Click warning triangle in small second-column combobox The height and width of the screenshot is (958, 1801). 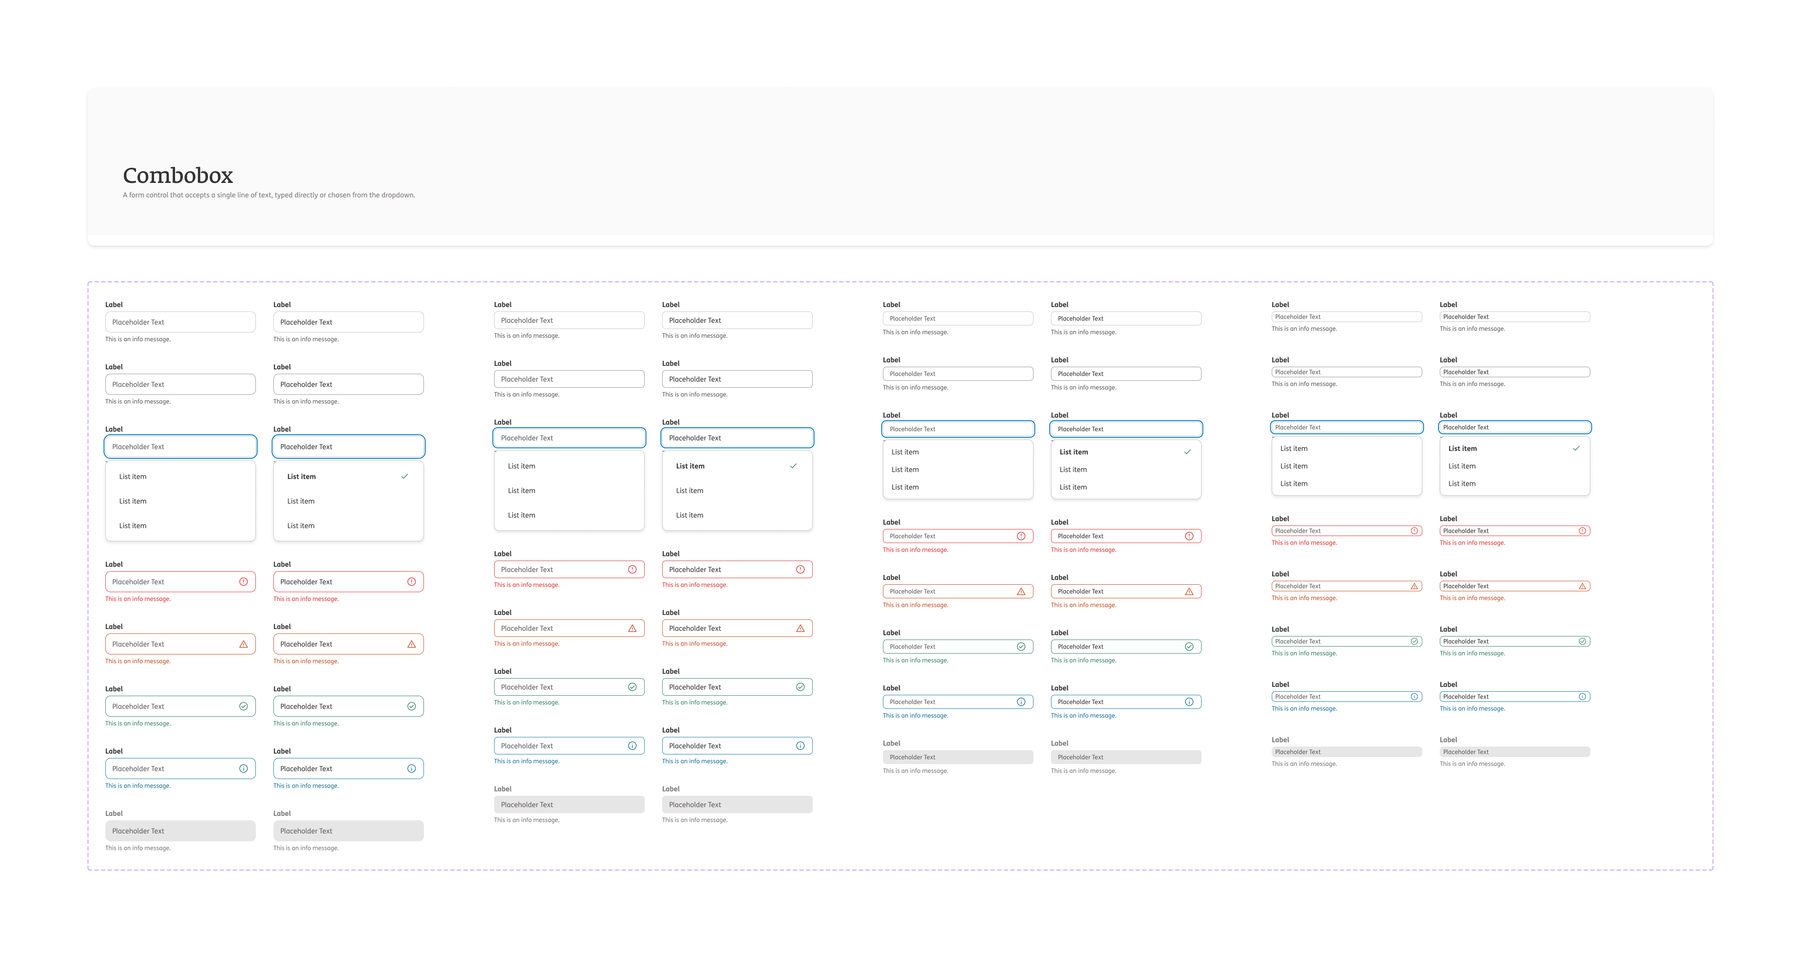click(1188, 591)
